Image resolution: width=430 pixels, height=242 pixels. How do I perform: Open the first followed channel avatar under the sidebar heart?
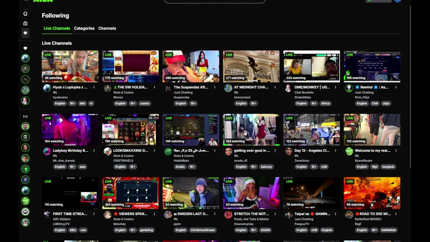click(25, 58)
